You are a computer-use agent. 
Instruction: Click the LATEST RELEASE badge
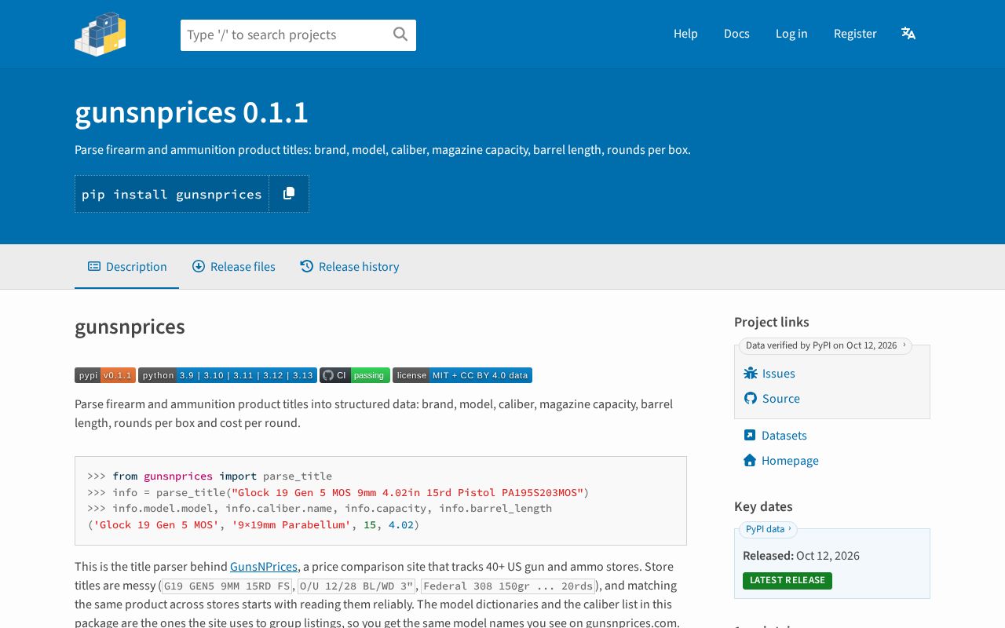pyautogui.click(x=788, y=581)
